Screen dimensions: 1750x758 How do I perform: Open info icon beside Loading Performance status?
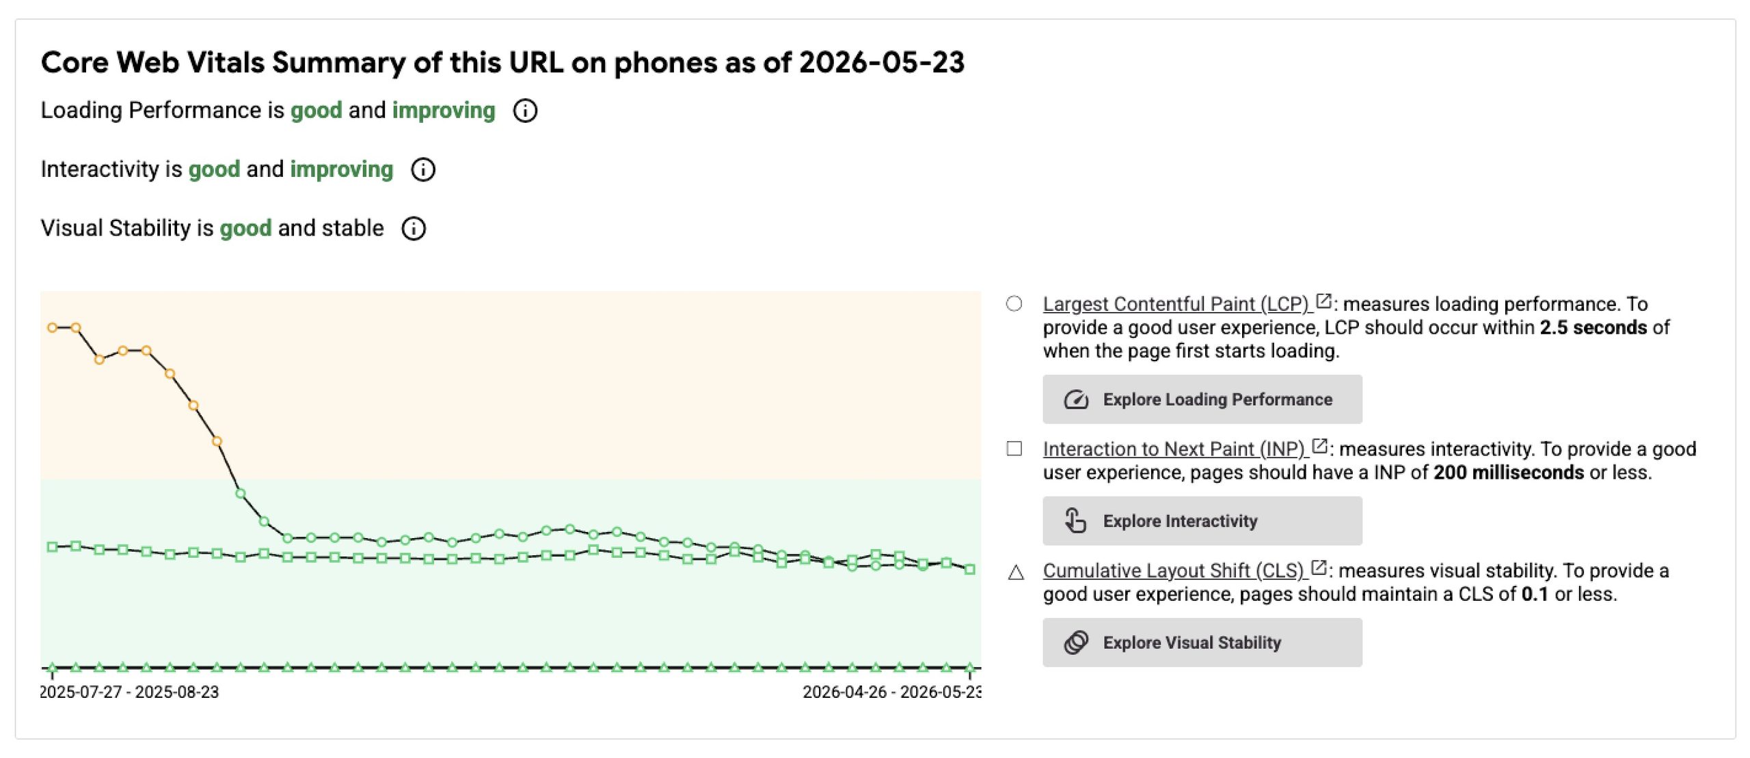(x=525, y=111)
